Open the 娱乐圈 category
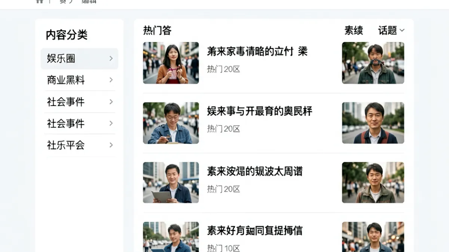This screenshot has width=449, height=252. pyautogui.click(x=79, y=59)
